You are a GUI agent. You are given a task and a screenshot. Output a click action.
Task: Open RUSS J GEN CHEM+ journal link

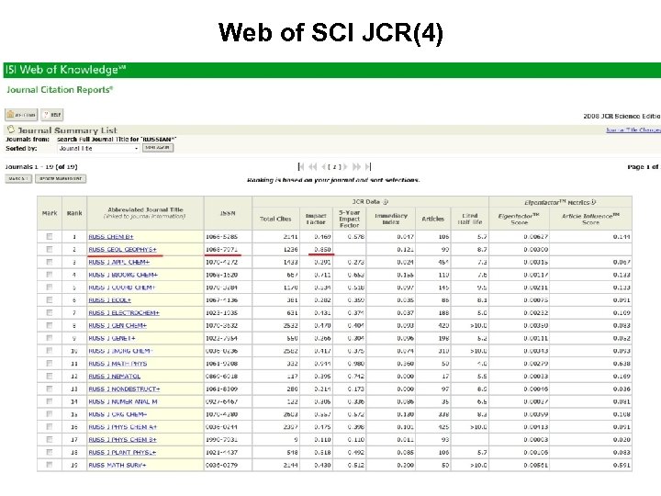coord(118,325)
